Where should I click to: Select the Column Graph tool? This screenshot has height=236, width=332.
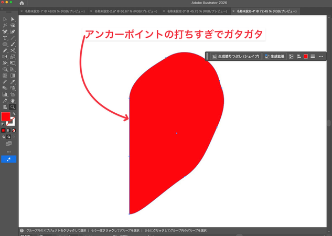5,94
